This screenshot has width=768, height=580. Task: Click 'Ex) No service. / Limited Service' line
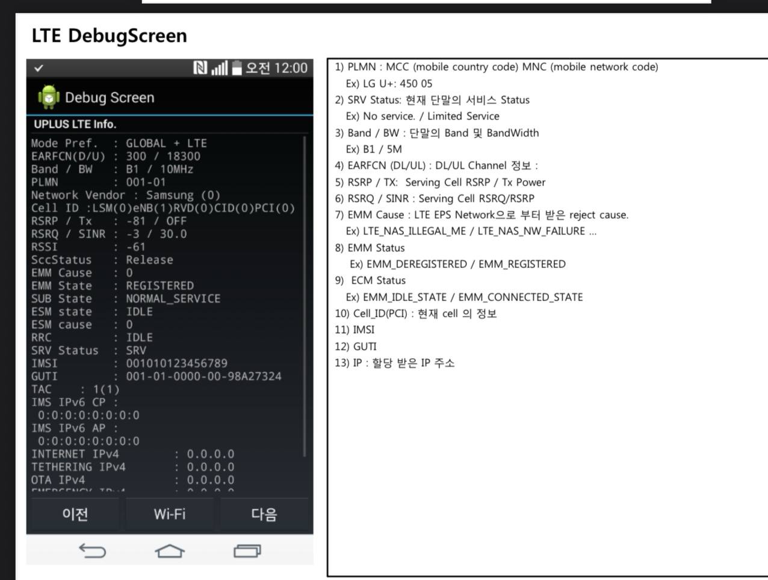[x=423, y=116]
